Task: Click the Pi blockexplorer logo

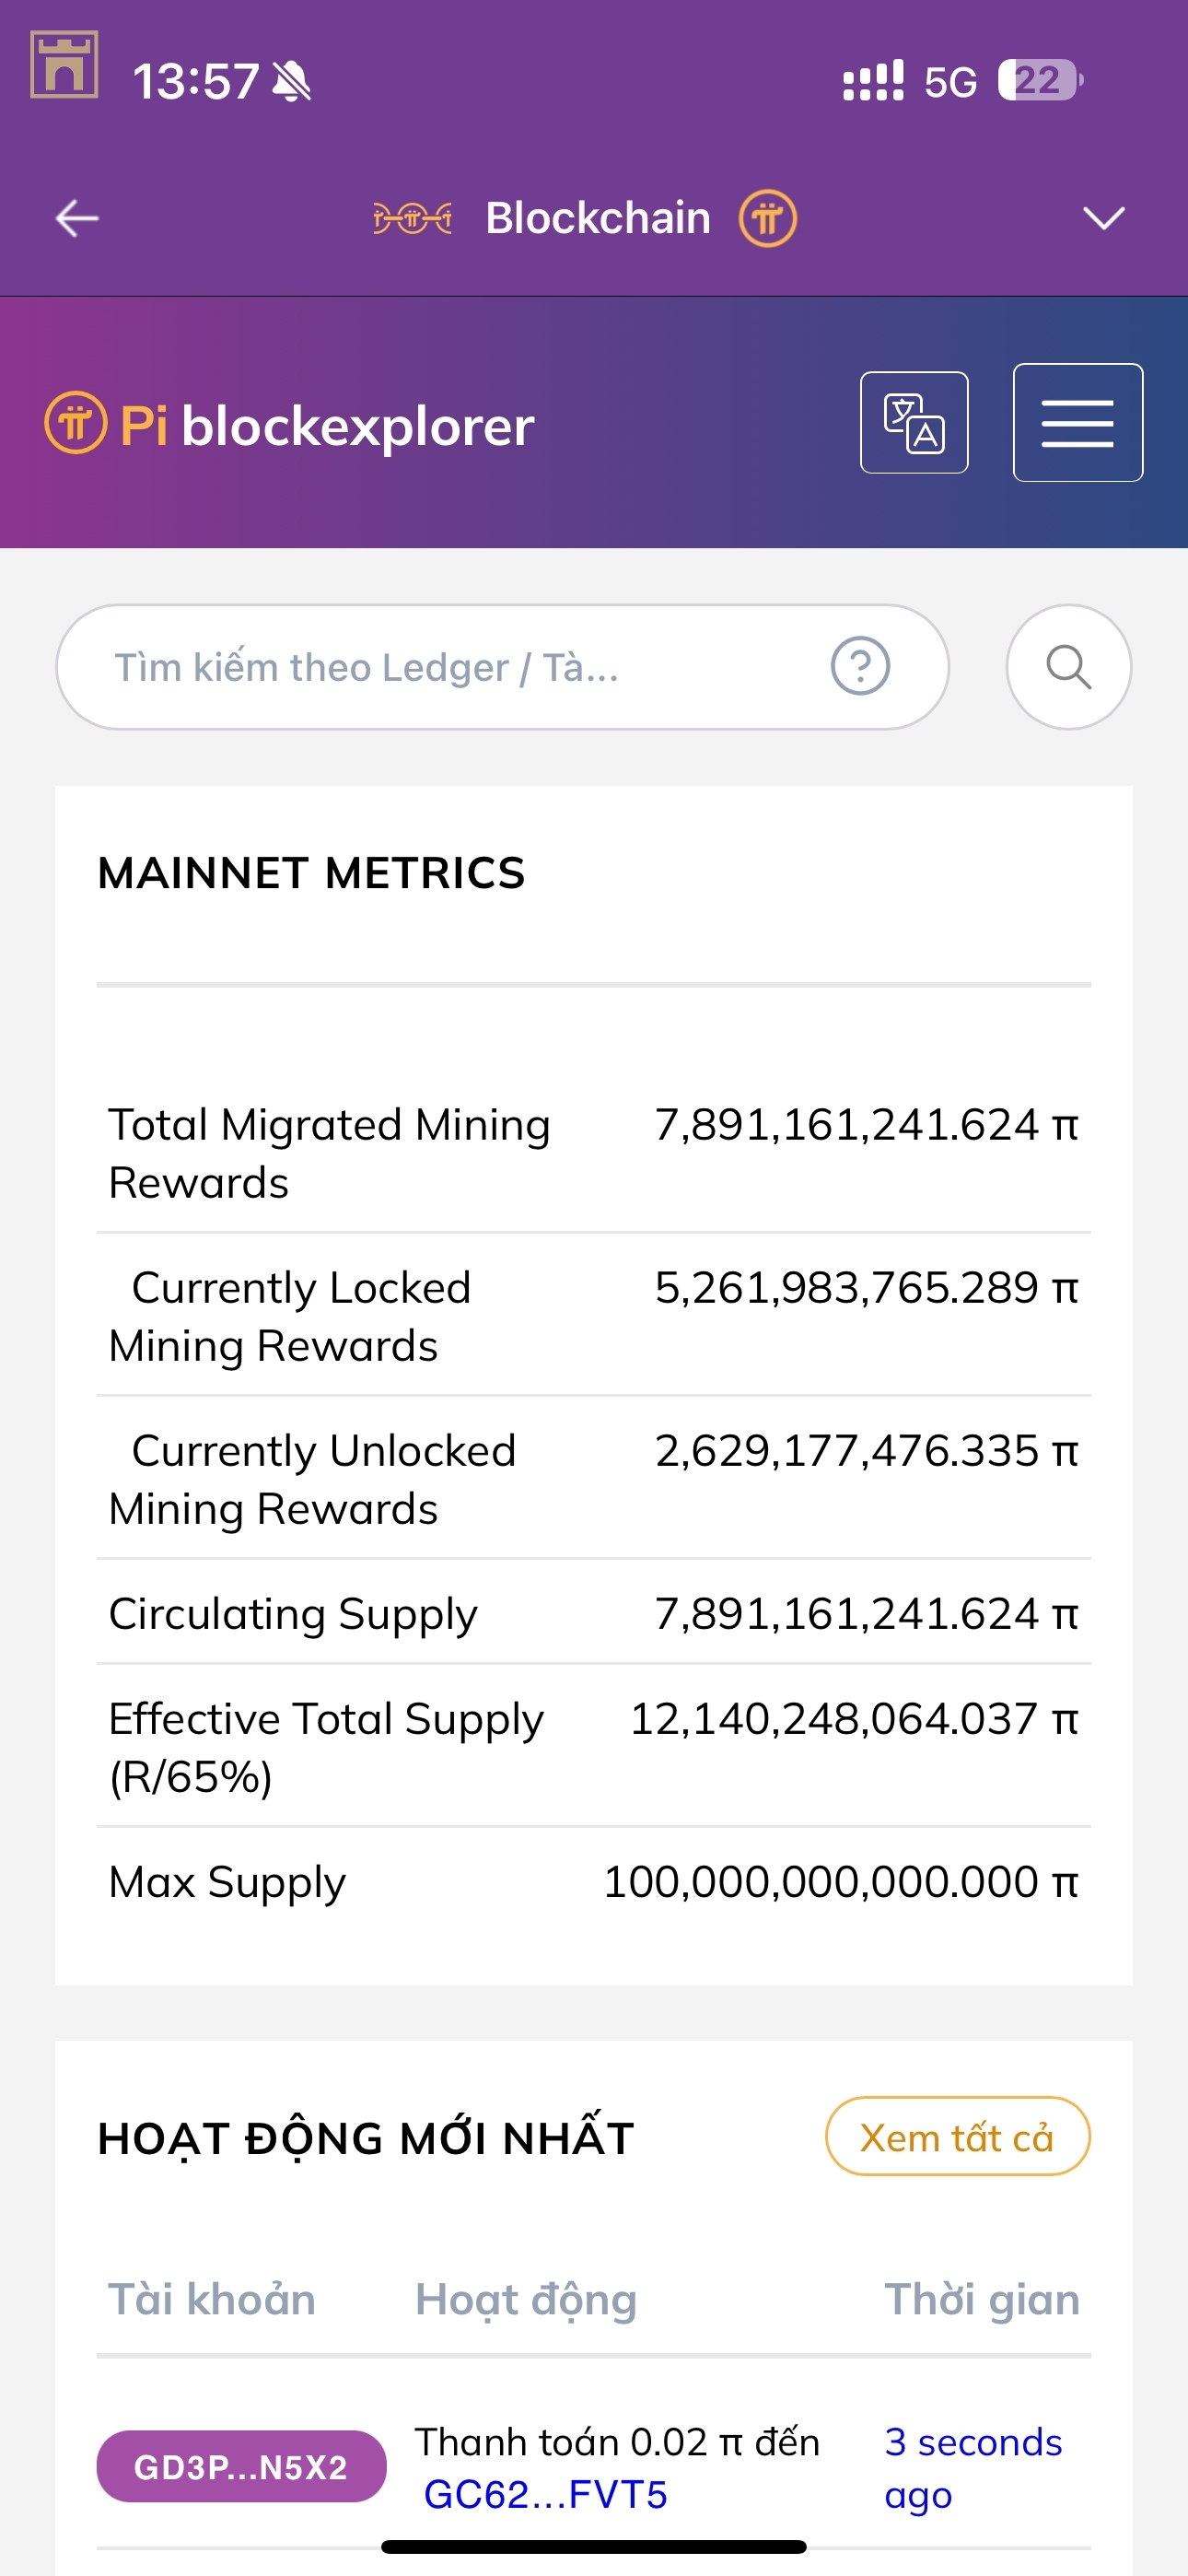Action: (290, 426)
